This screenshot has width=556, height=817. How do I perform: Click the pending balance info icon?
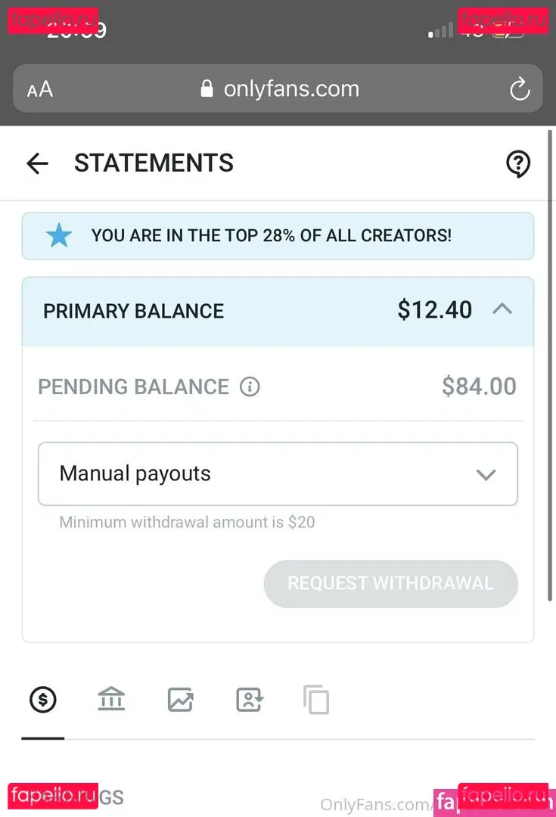pos(250,387)
